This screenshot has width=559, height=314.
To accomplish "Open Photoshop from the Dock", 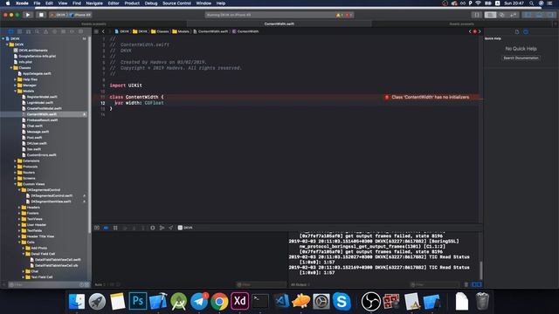I will (138, 301).
